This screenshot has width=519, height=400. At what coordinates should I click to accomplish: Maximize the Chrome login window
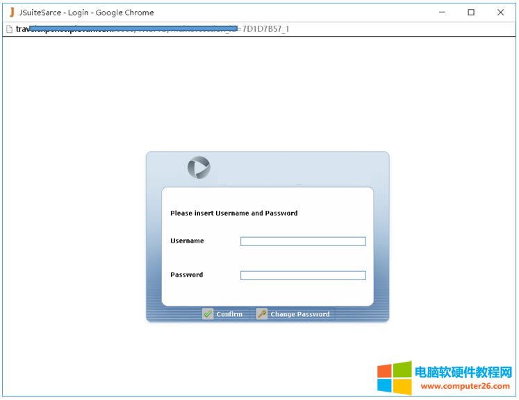coord(471,12)
